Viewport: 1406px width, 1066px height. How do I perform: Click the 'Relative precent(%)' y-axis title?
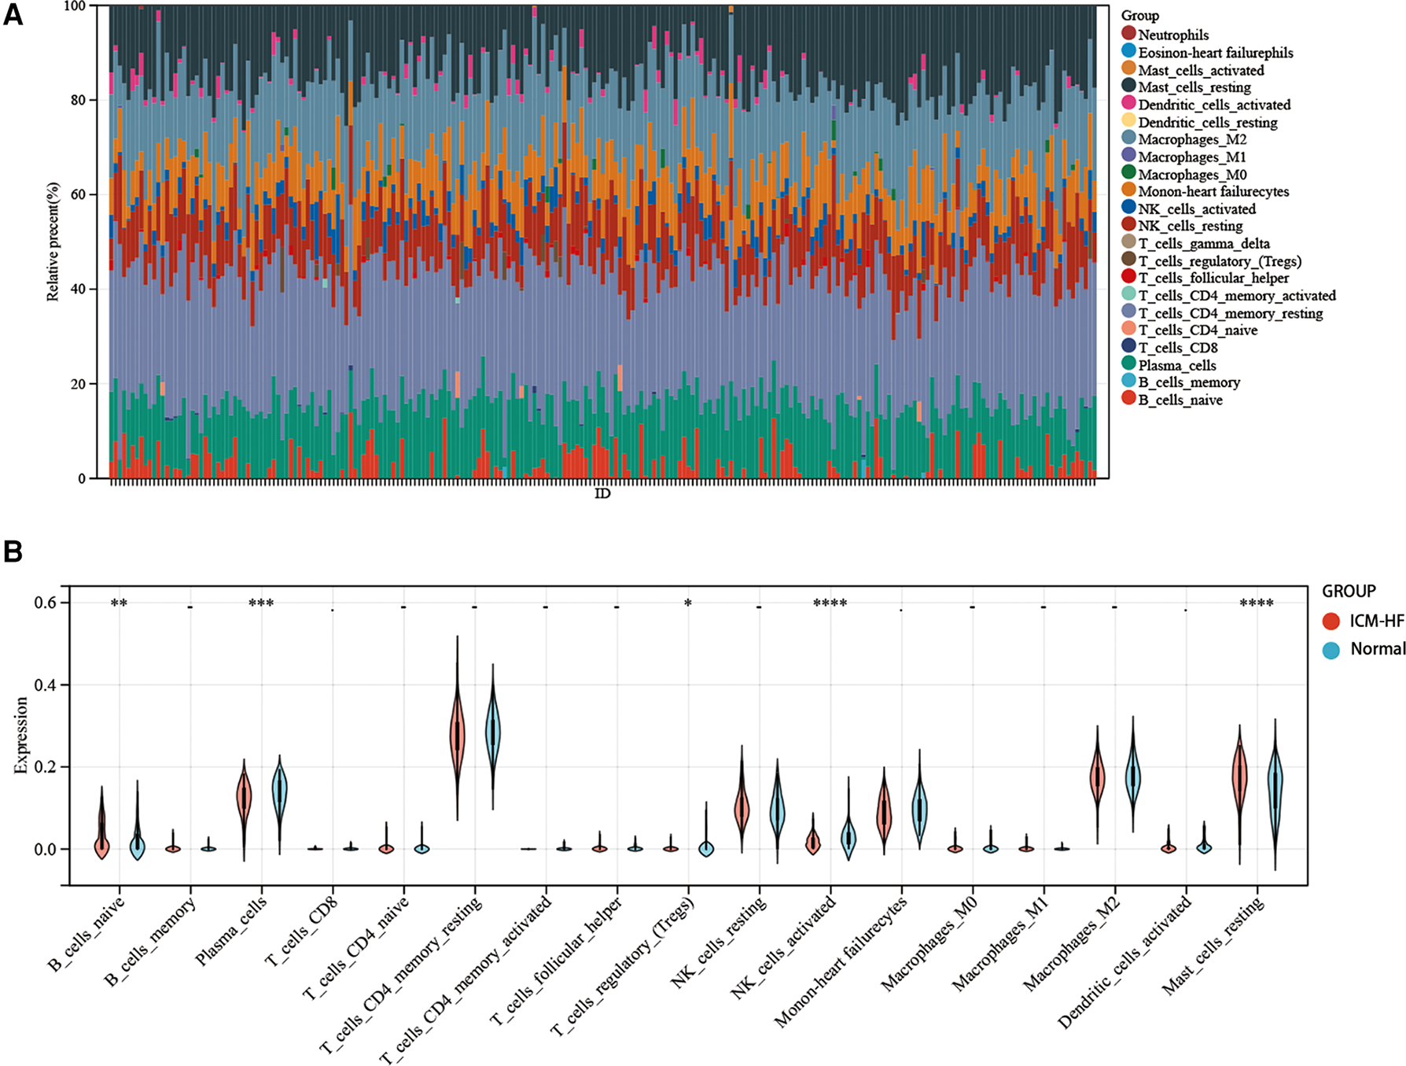point(53,242)
